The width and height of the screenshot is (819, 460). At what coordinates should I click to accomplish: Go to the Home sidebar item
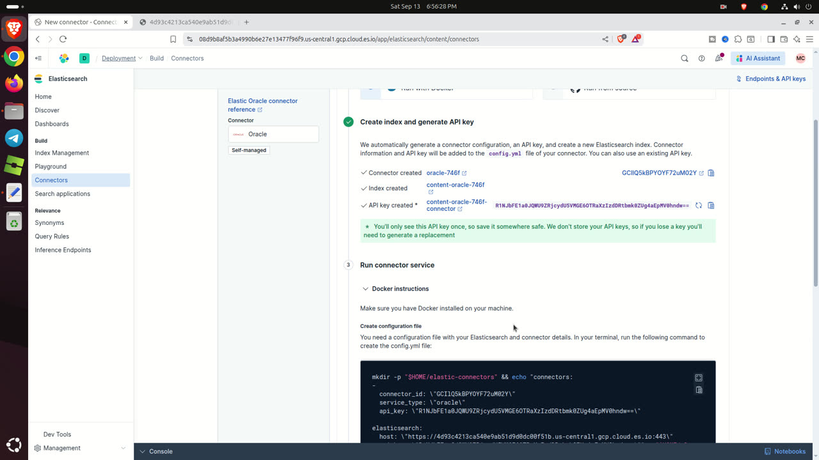tap(43, 96)
